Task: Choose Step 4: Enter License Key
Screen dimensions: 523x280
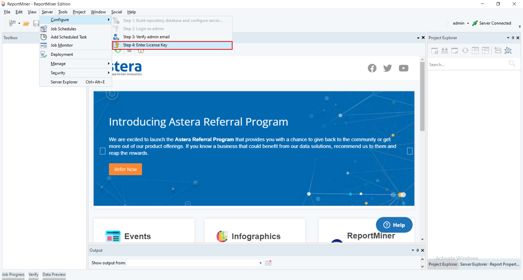Action: (x=172, y=45)
